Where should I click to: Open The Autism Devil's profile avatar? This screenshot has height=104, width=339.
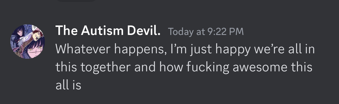pyautogui.click(x=27, y=41)
